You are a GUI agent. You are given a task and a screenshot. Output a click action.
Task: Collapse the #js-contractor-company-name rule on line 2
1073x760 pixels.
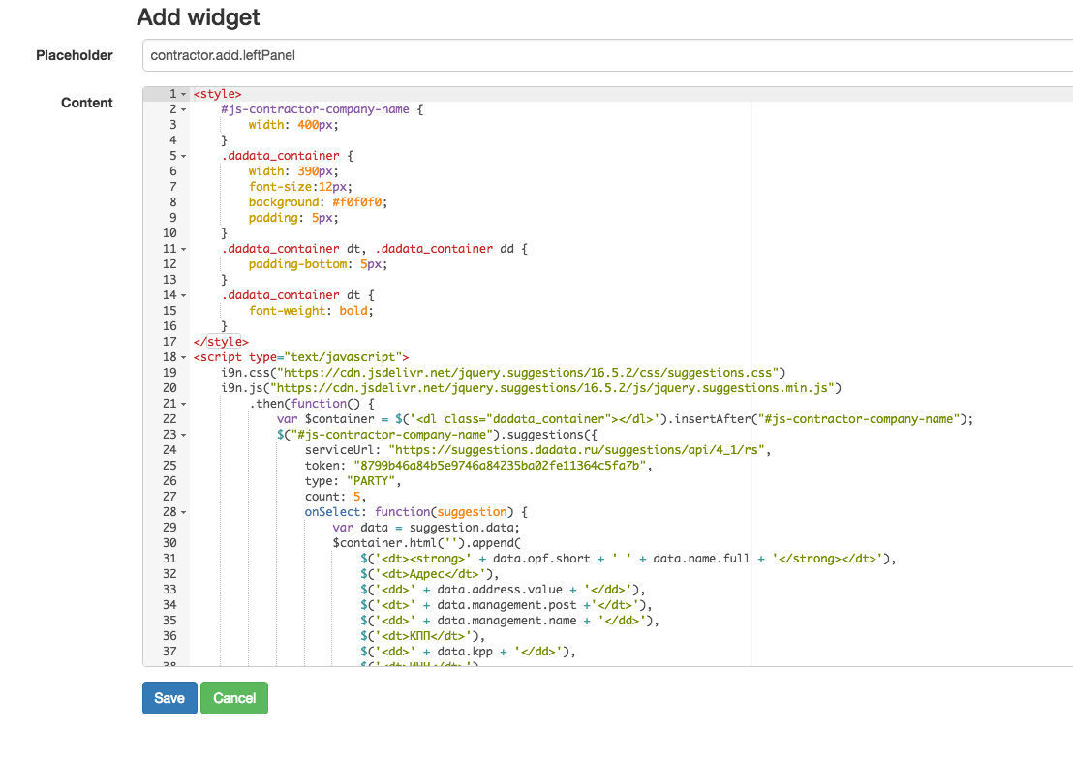182,108
